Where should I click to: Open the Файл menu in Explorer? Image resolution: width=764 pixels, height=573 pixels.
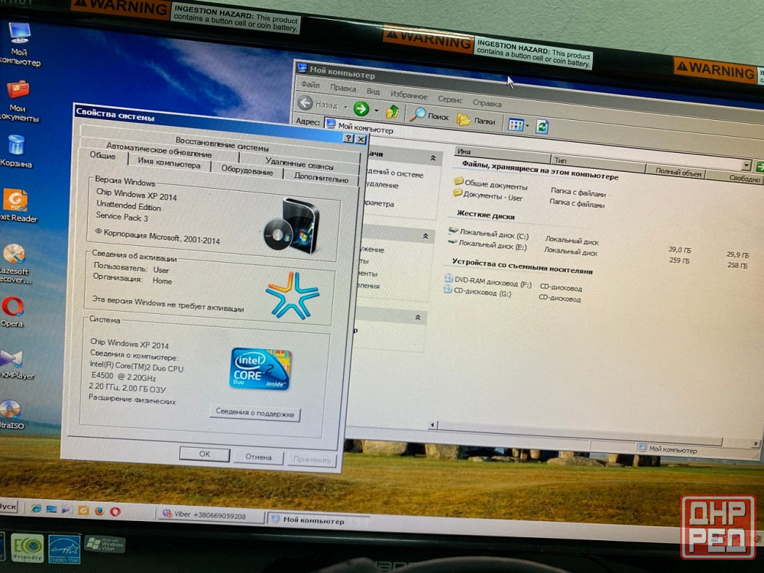(x=310, y=85)
